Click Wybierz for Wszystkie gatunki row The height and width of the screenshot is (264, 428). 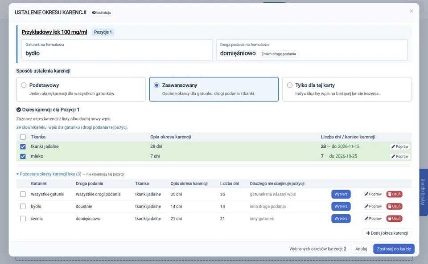pyautogui.click(x=341, y=194)
